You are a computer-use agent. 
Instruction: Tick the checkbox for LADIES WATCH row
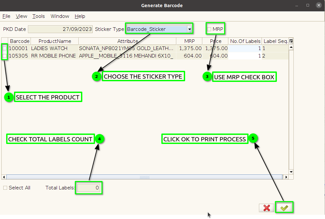point(5,48)
